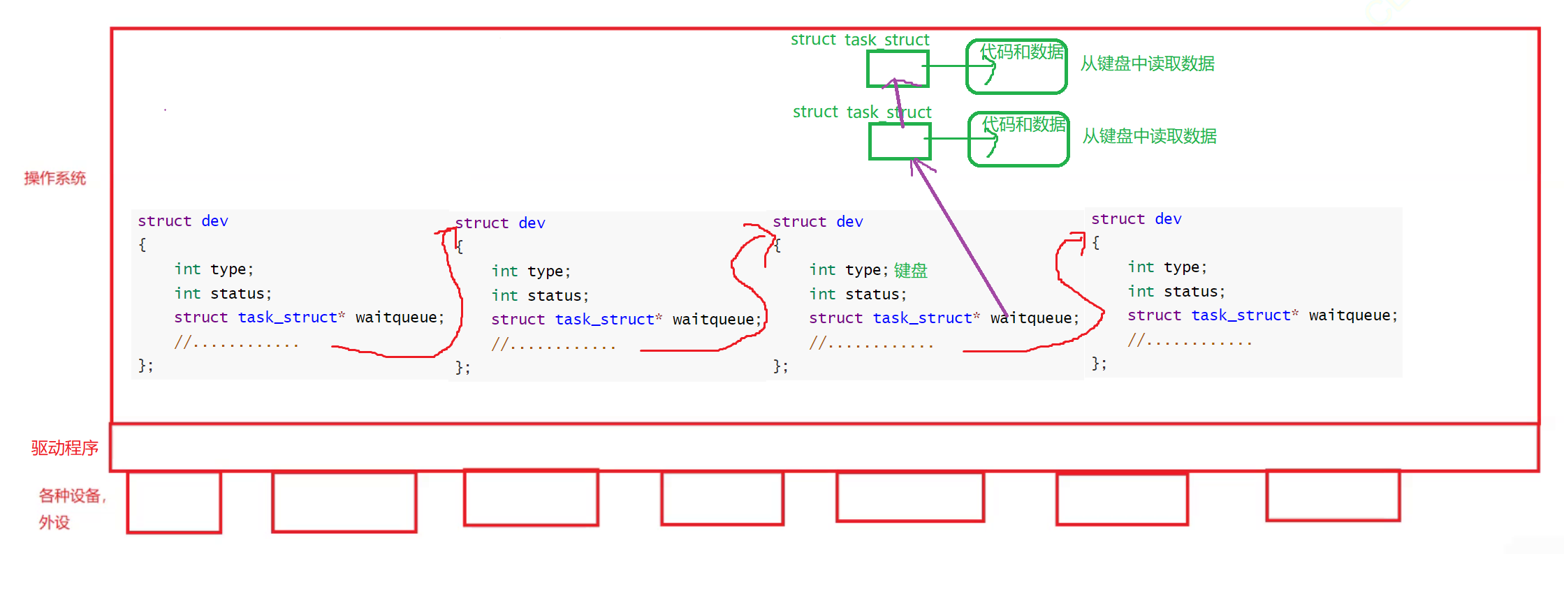Viewport: 1564px width, 589px height.
Task: Click the rightmost struct dev header
Action: pyautogui.click(x=1137, y=219)
